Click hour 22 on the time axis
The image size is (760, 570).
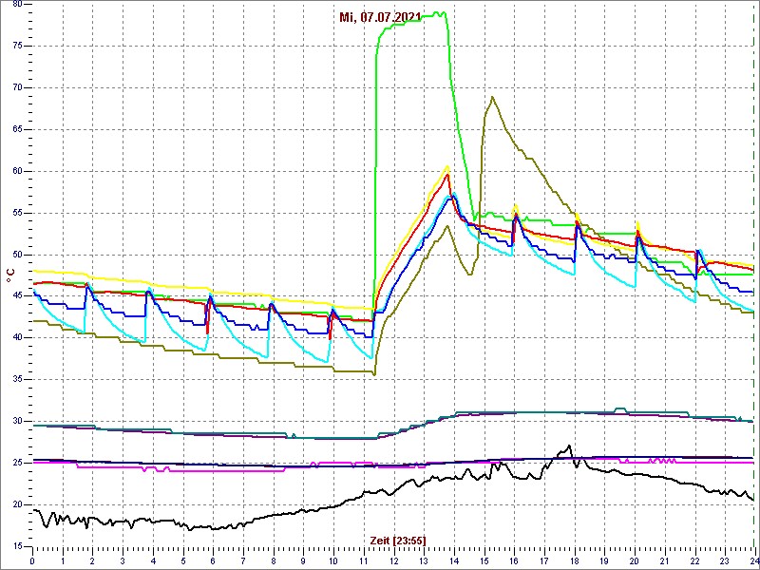click(x=693, y=560)
